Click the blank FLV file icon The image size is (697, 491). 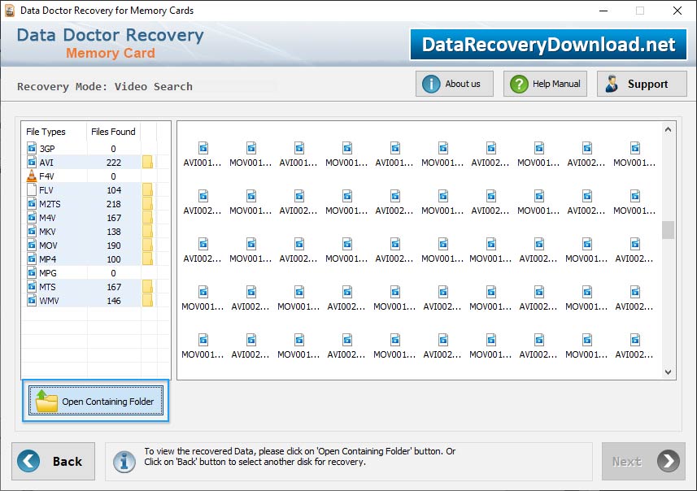32,189
